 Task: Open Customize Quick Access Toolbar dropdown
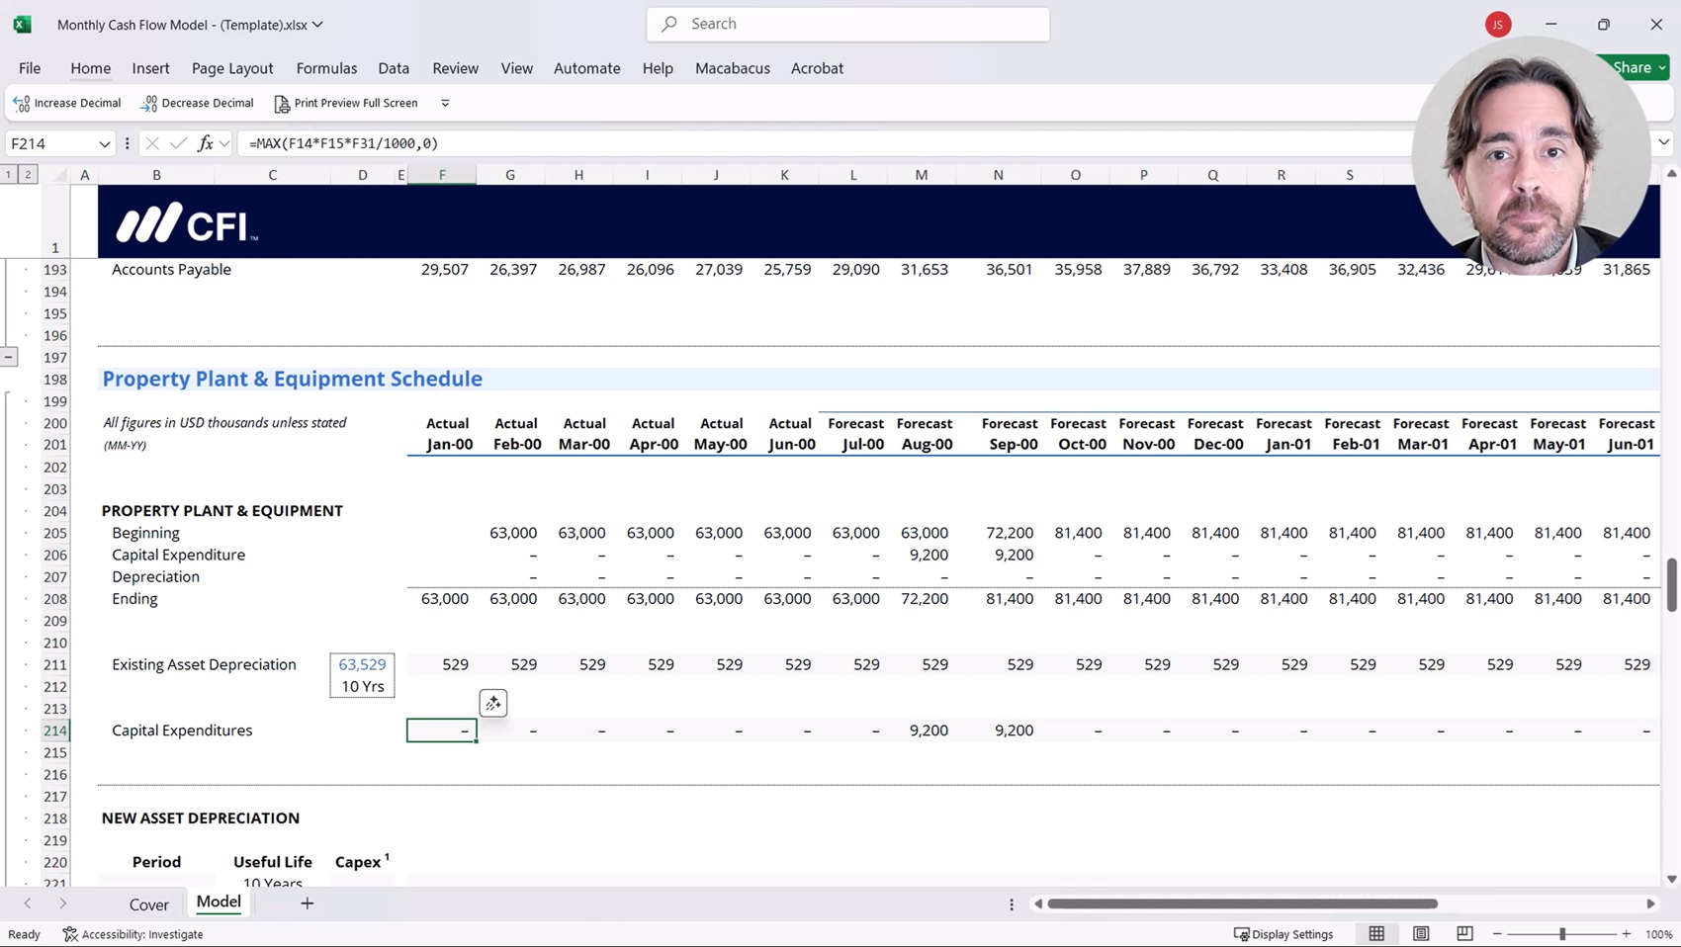445,103
